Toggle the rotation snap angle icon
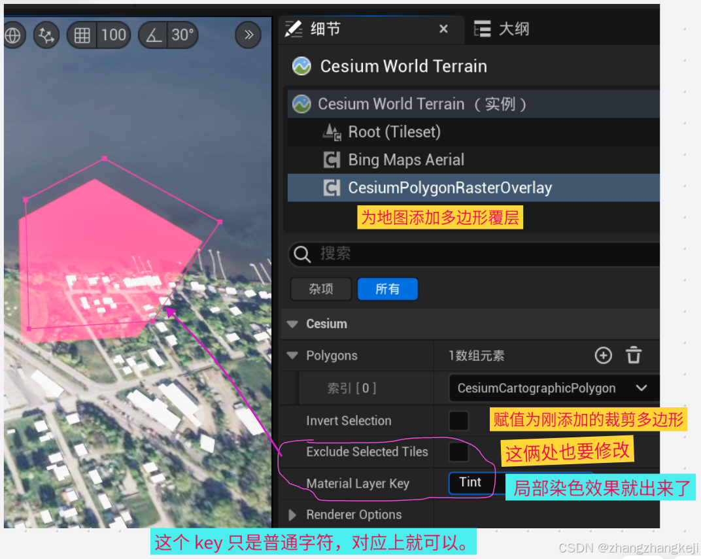This screenshot has width=701, height=559. point(154,35)
